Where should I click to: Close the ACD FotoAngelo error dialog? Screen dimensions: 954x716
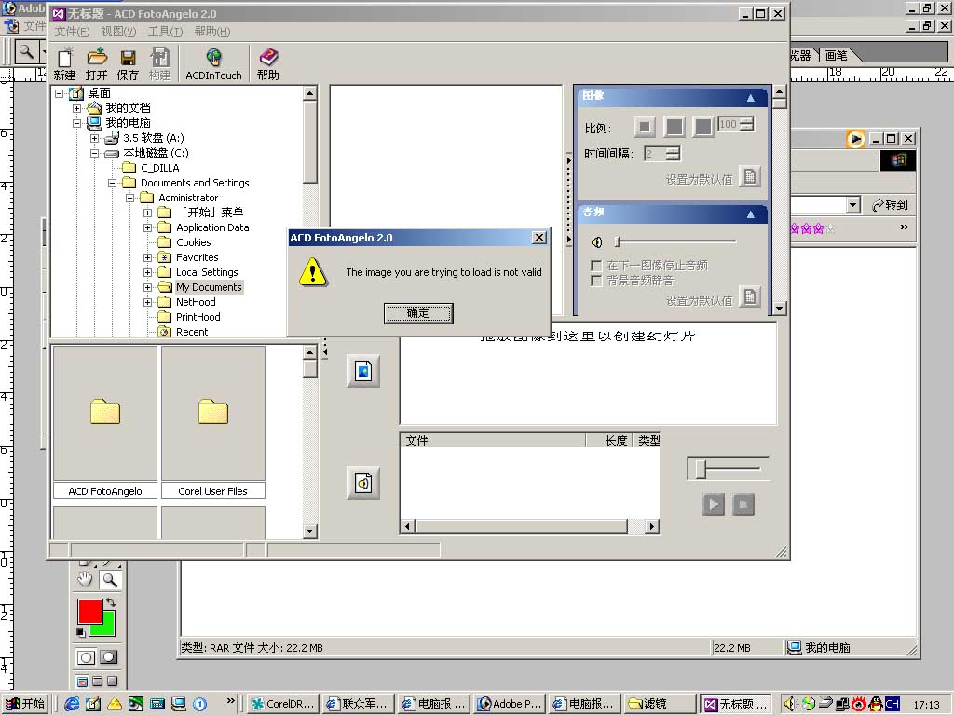(539, 238)
